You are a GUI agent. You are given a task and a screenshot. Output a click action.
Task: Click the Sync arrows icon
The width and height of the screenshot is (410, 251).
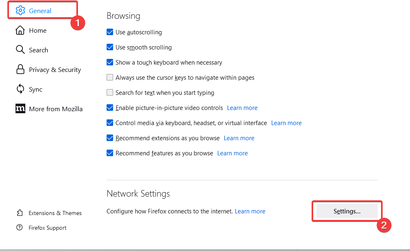tap(20, 89)
